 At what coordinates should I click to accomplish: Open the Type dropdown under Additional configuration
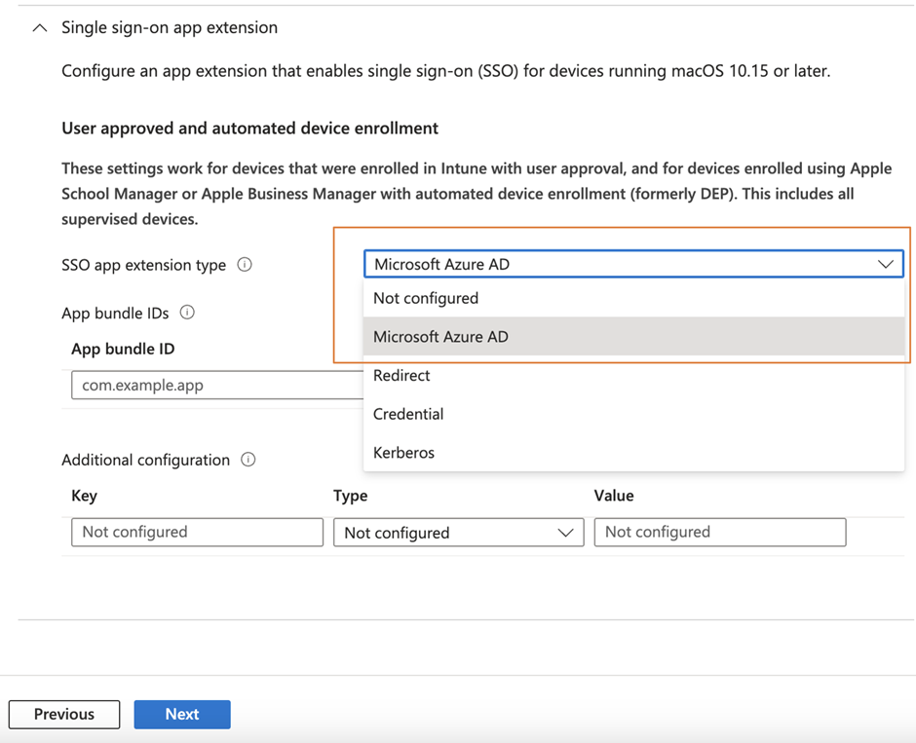click(459, 533)
